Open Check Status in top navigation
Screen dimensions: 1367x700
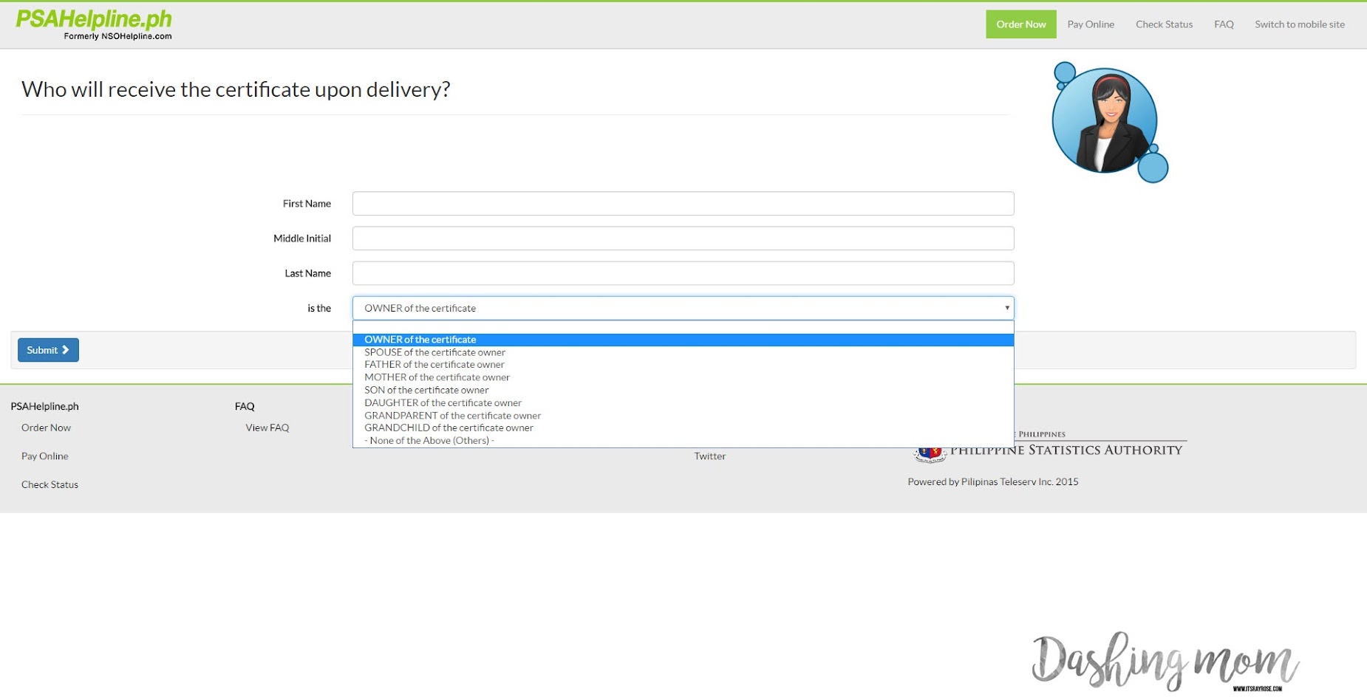(x=1164, y=24)
